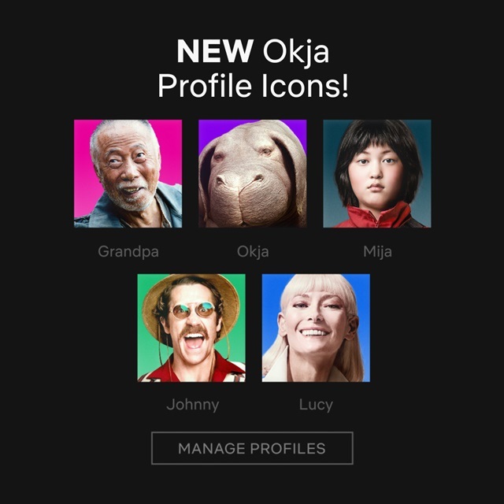Click the bold "NEW" word in heading
The height and width of the screenshot is (504, 504).
coord(215,51)
